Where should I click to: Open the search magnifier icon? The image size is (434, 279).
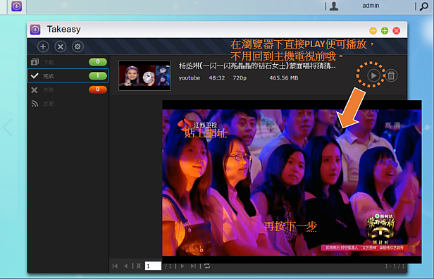pyautogui.click(x=423, y=6)
